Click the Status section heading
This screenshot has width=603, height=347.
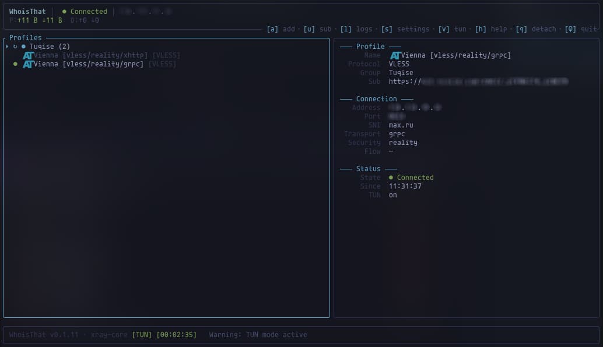(x=368, y=168)
